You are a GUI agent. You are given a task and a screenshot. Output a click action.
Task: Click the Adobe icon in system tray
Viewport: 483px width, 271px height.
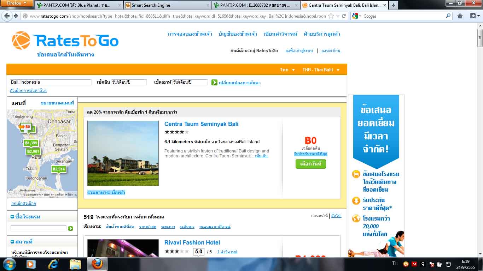point(414,264)
